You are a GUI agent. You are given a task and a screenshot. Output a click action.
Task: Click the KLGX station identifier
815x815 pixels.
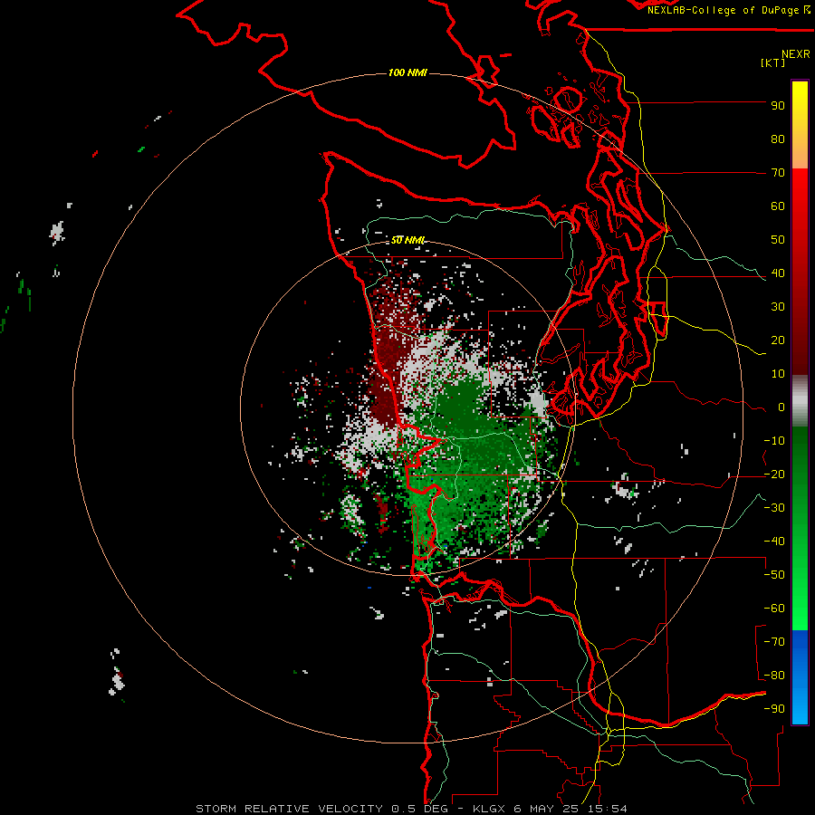click(x=489, y=809)
